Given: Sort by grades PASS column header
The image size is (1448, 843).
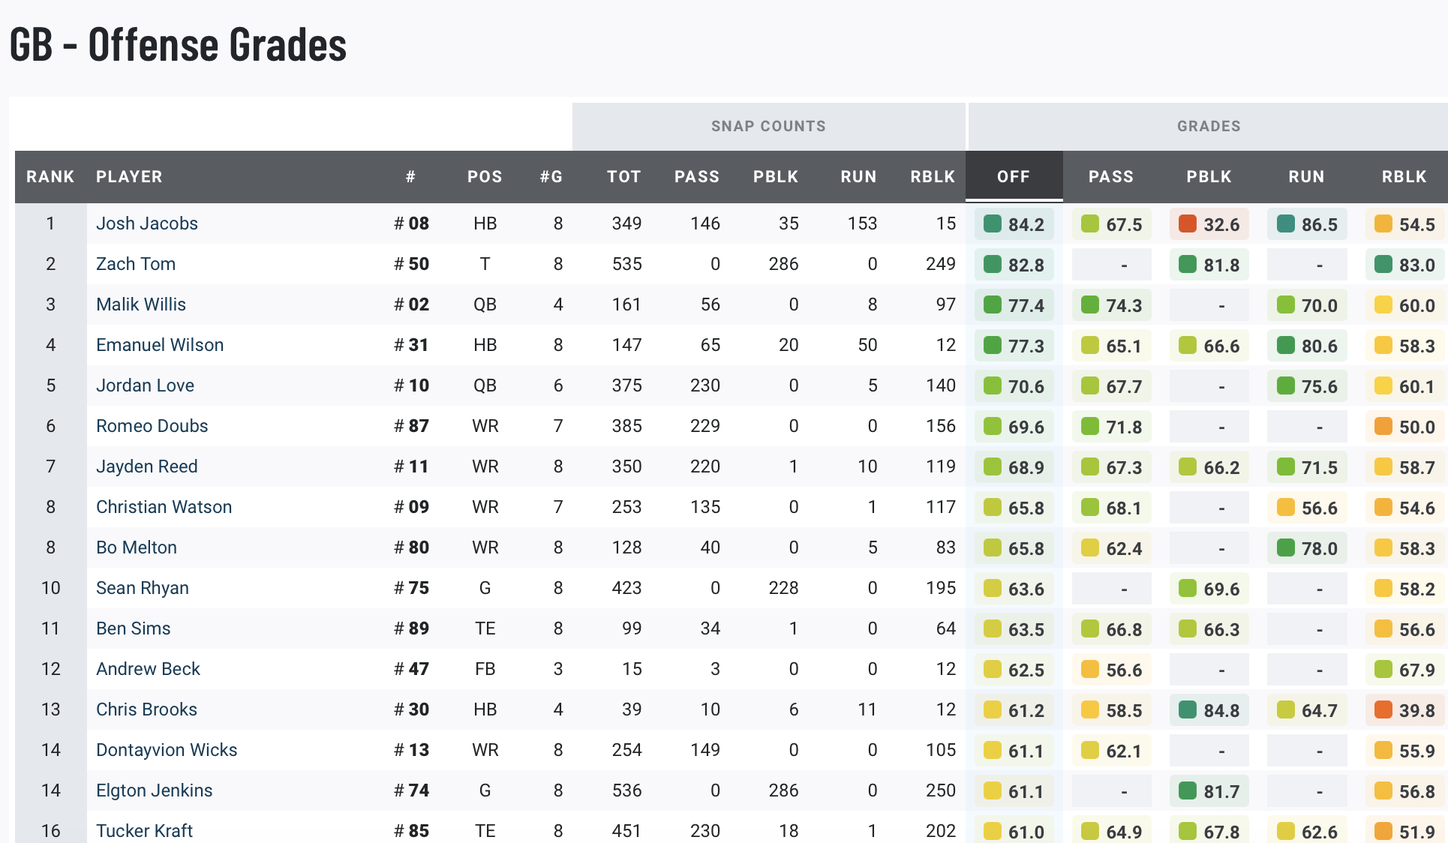Looking at the screenshot, I should tap(1111, 177).
